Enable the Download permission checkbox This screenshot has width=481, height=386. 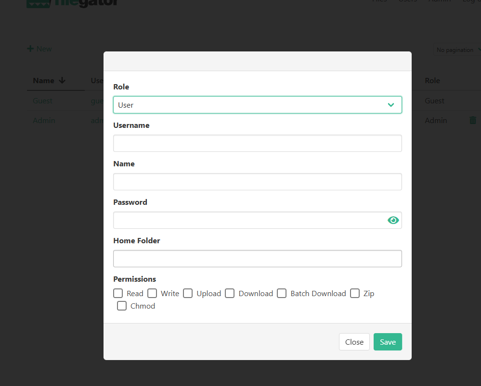point(230,293)
